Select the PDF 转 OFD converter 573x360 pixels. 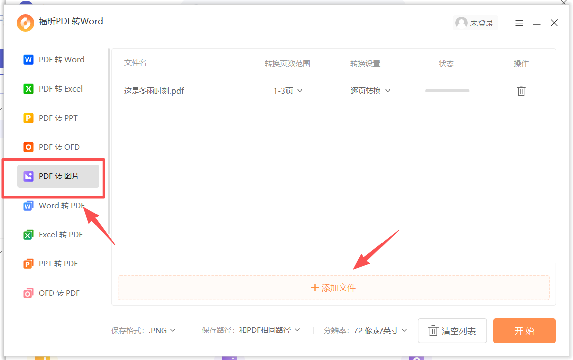[55, 147]
